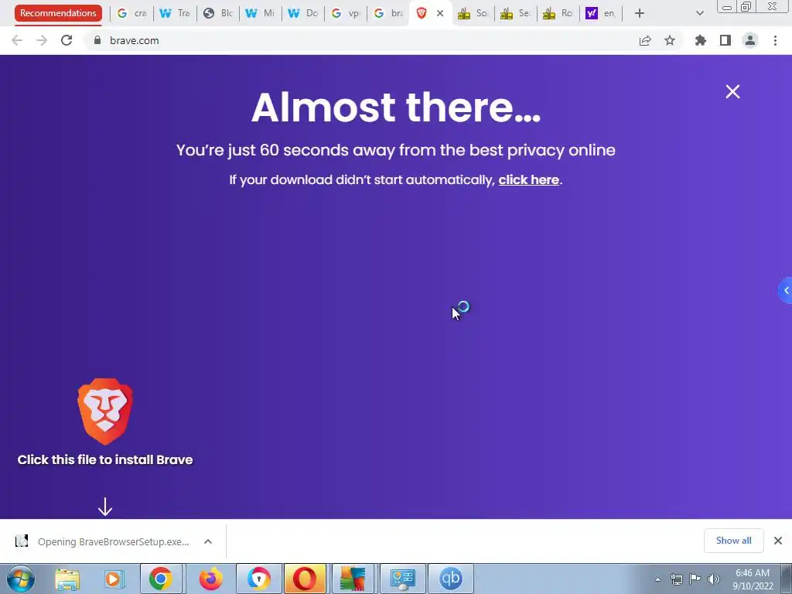This screenshot has height=594, width=792.
Task: Click Show all downloads
Action: point(733,541)
